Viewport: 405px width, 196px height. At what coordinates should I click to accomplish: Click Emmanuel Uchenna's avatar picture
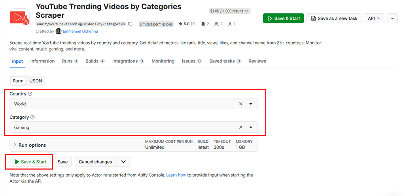[59, 32]
